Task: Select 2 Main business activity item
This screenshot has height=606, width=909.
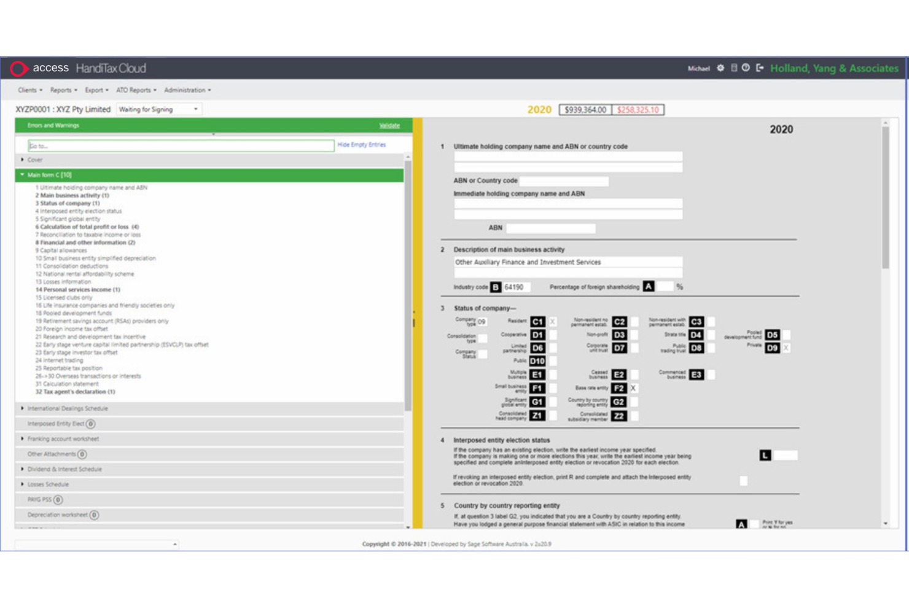Action: [x=72, y=195]
